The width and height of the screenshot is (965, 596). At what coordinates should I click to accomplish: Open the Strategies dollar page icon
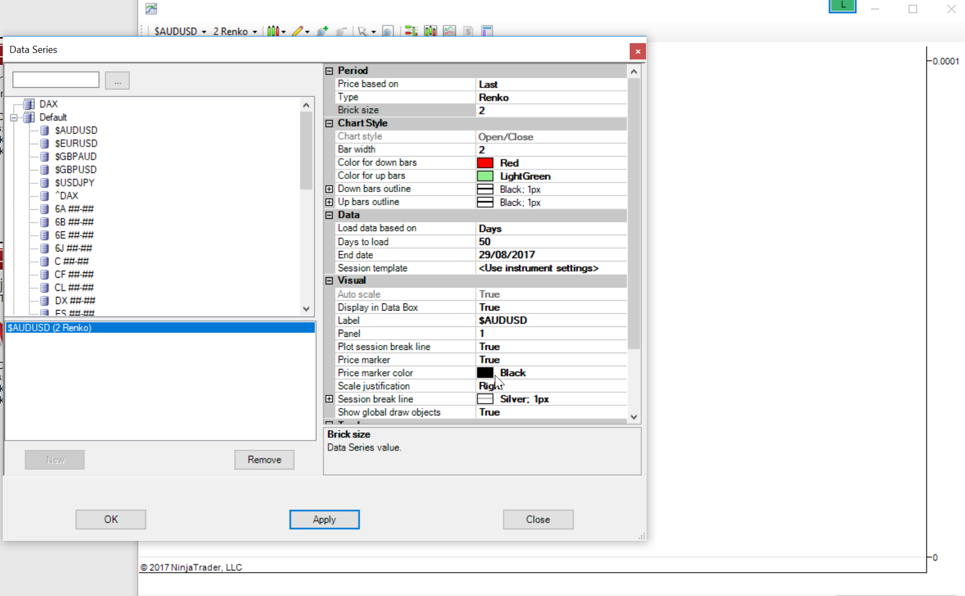(x=468, y=31)
